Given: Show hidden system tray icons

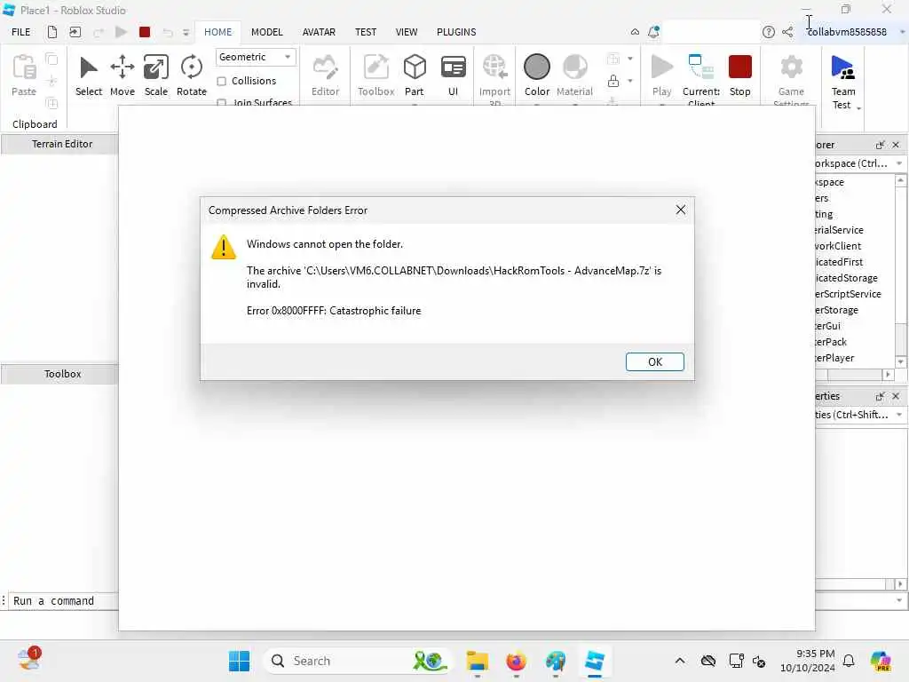Looking at the screenshot, I should pos(679,661).
